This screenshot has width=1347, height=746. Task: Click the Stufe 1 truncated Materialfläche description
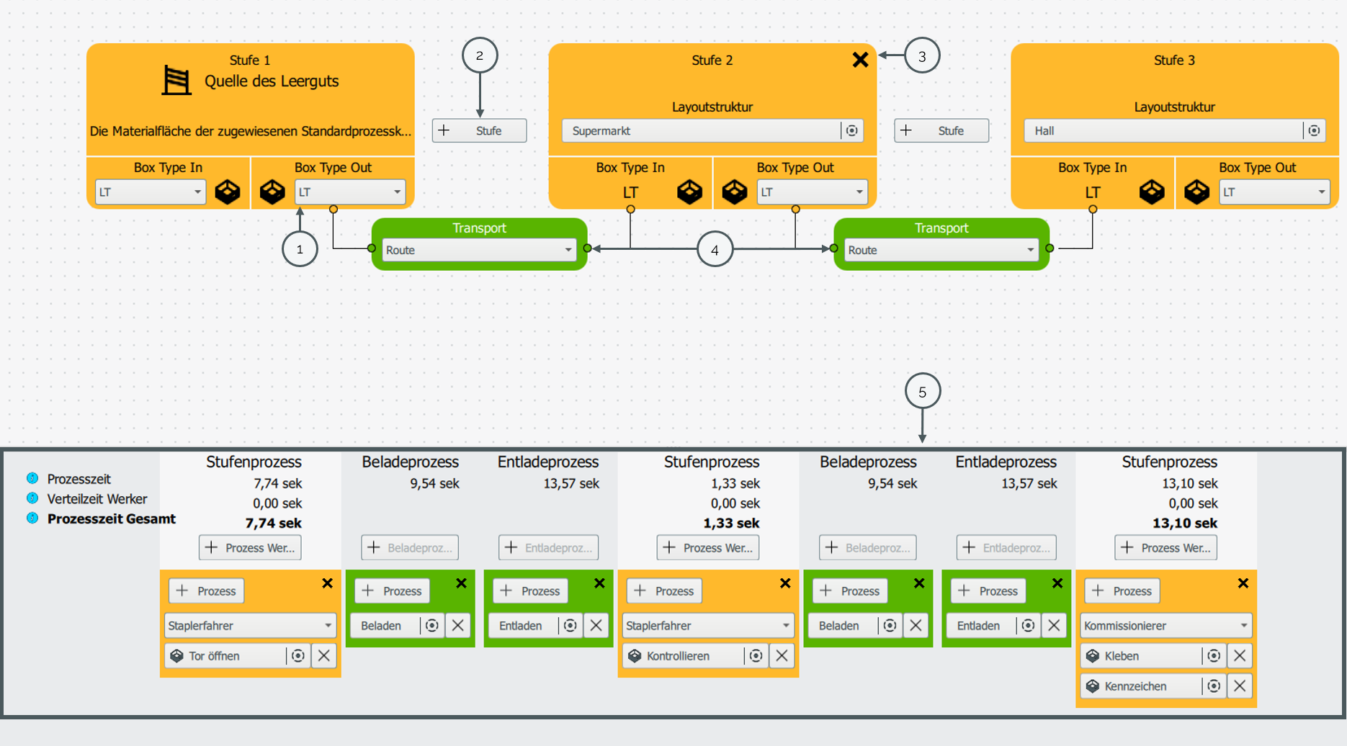point(250,131)
